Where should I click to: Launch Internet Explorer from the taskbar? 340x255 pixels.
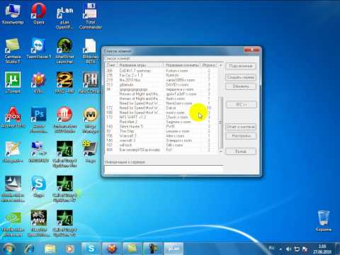click(x=29, y=249)
